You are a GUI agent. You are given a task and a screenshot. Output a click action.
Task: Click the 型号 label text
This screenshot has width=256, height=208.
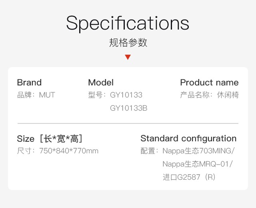[95, 95]
